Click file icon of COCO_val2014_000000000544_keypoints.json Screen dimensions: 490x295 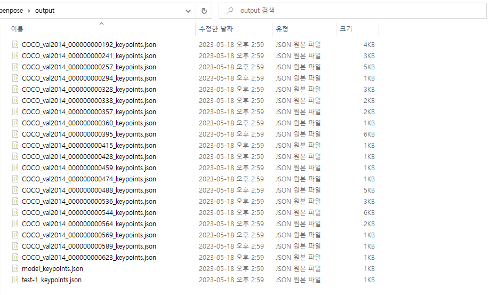pos(15,212)
